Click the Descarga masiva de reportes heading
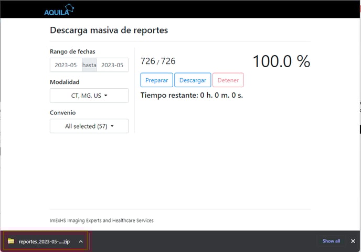This screenshot has width=361, height=252. [109, 30]
